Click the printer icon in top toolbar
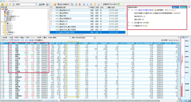Viewport: 191px width, 102px height. tap(99, 4)
